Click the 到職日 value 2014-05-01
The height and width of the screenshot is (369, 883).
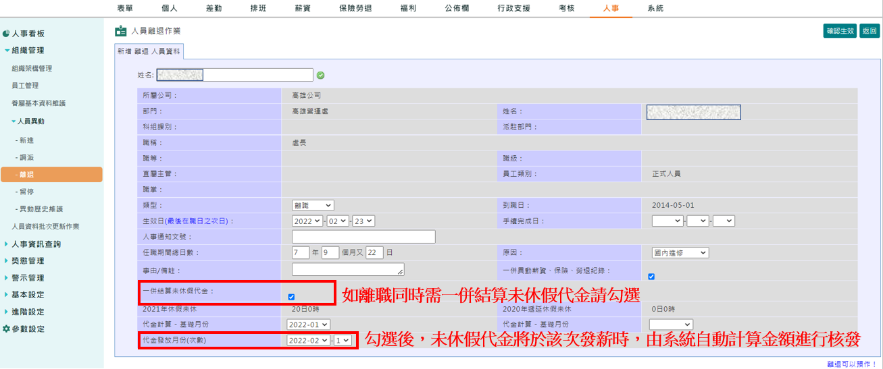pos(673,205)
